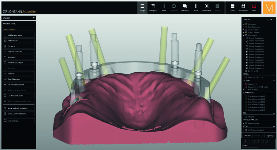Click the TruSmile button
Viewport: 277px width, 150px height.
click(247, 136)
